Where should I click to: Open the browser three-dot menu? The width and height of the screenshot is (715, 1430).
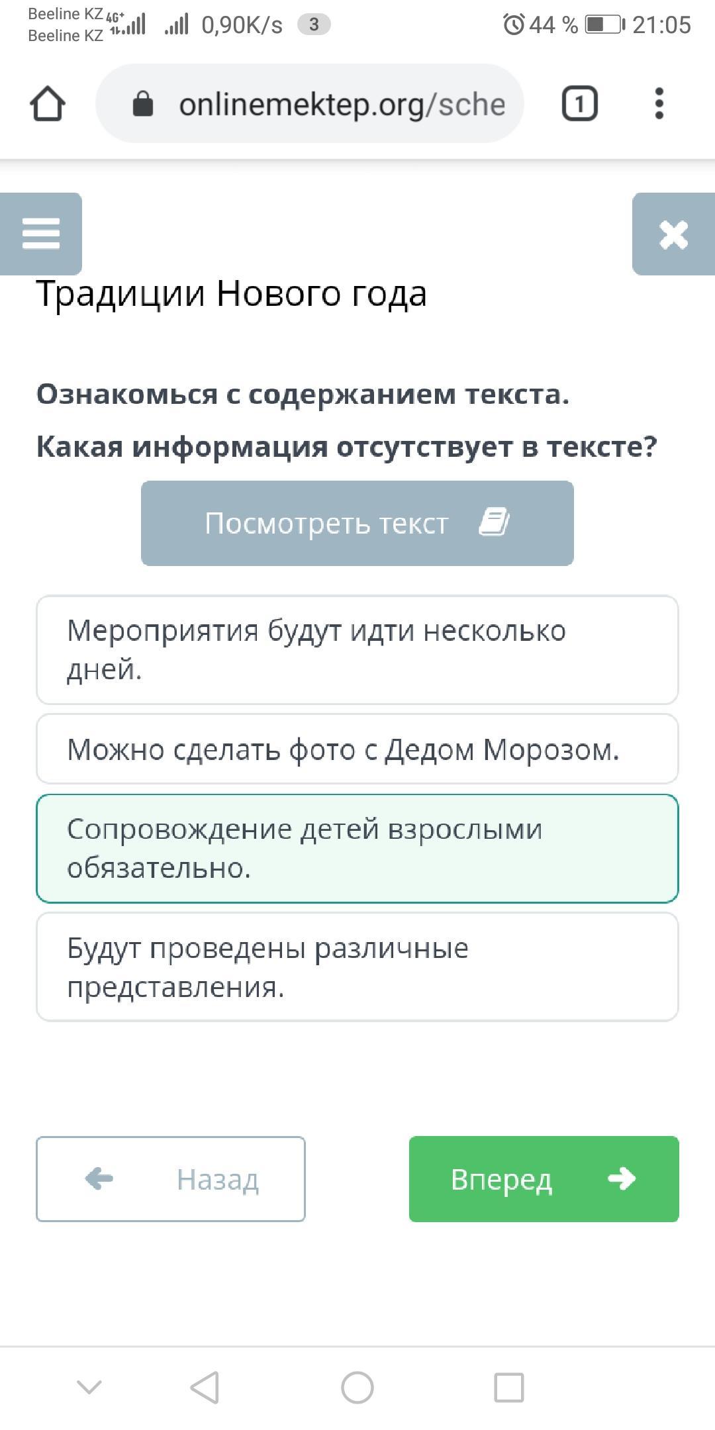pos(658,104)
